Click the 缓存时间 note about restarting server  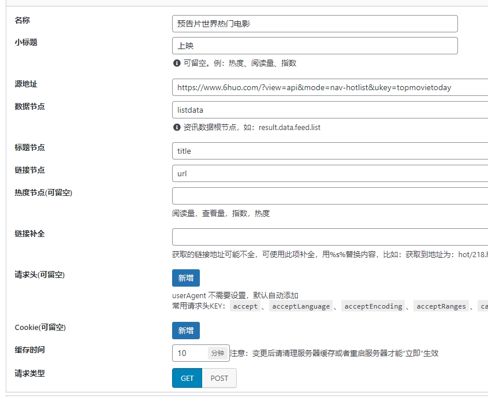point(334,353)
